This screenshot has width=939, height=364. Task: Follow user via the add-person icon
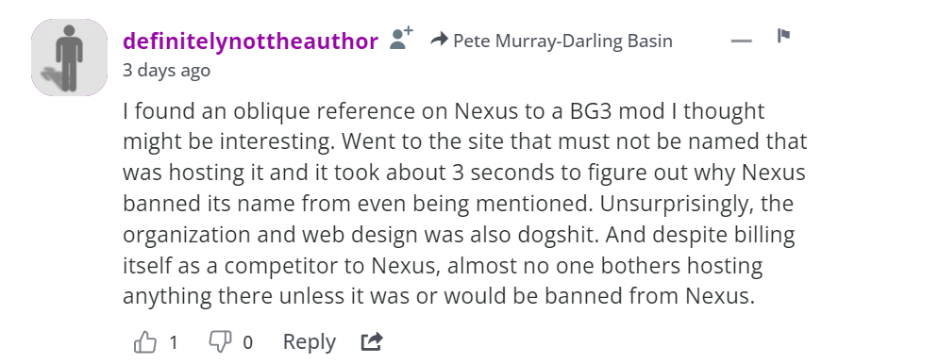(401, 39)
